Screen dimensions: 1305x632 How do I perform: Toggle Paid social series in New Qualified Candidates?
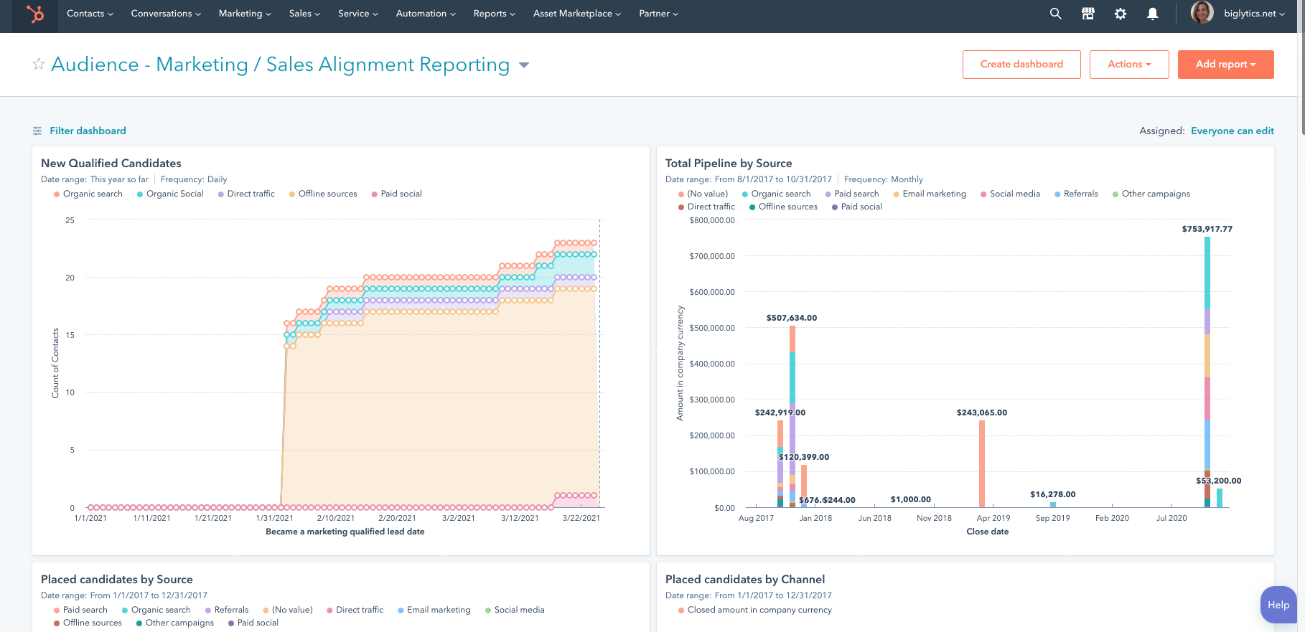click(x=401, y=194)
